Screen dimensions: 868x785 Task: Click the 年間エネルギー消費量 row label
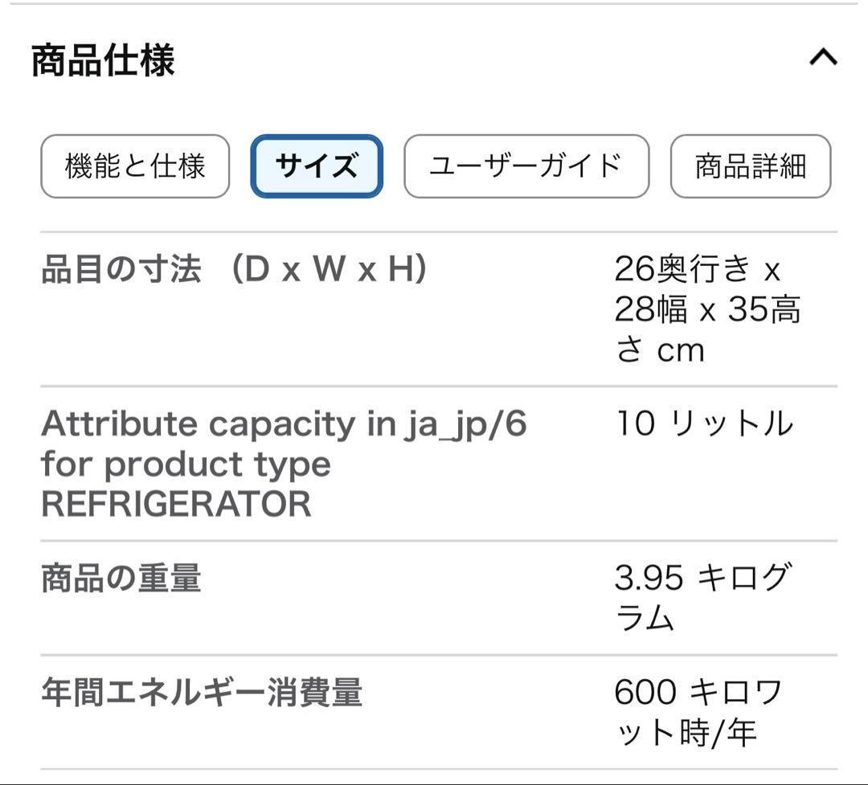click(x=201, y=693)
